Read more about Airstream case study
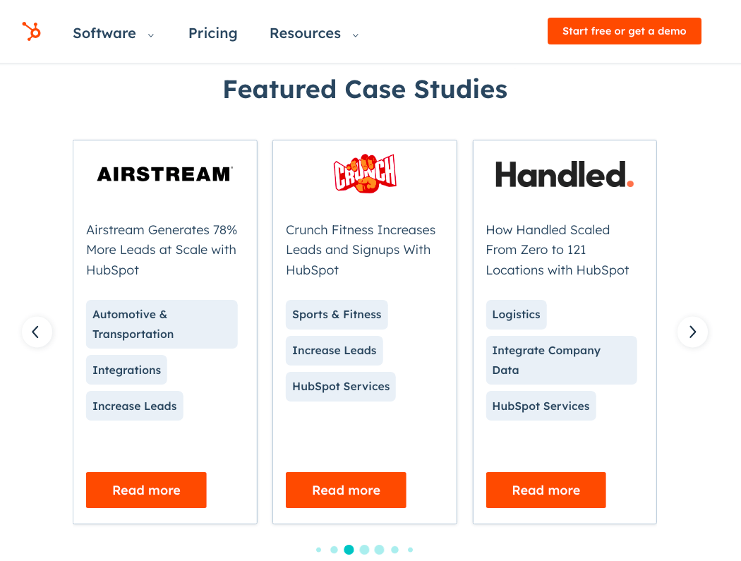The width and height of the screenshot is (741, 561). (x=146, y=490)
